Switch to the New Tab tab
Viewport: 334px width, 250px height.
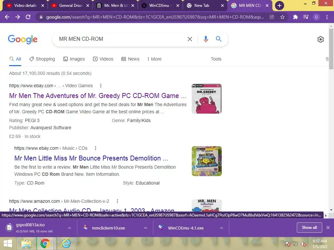pyautogui.click(x=202, y=6)
